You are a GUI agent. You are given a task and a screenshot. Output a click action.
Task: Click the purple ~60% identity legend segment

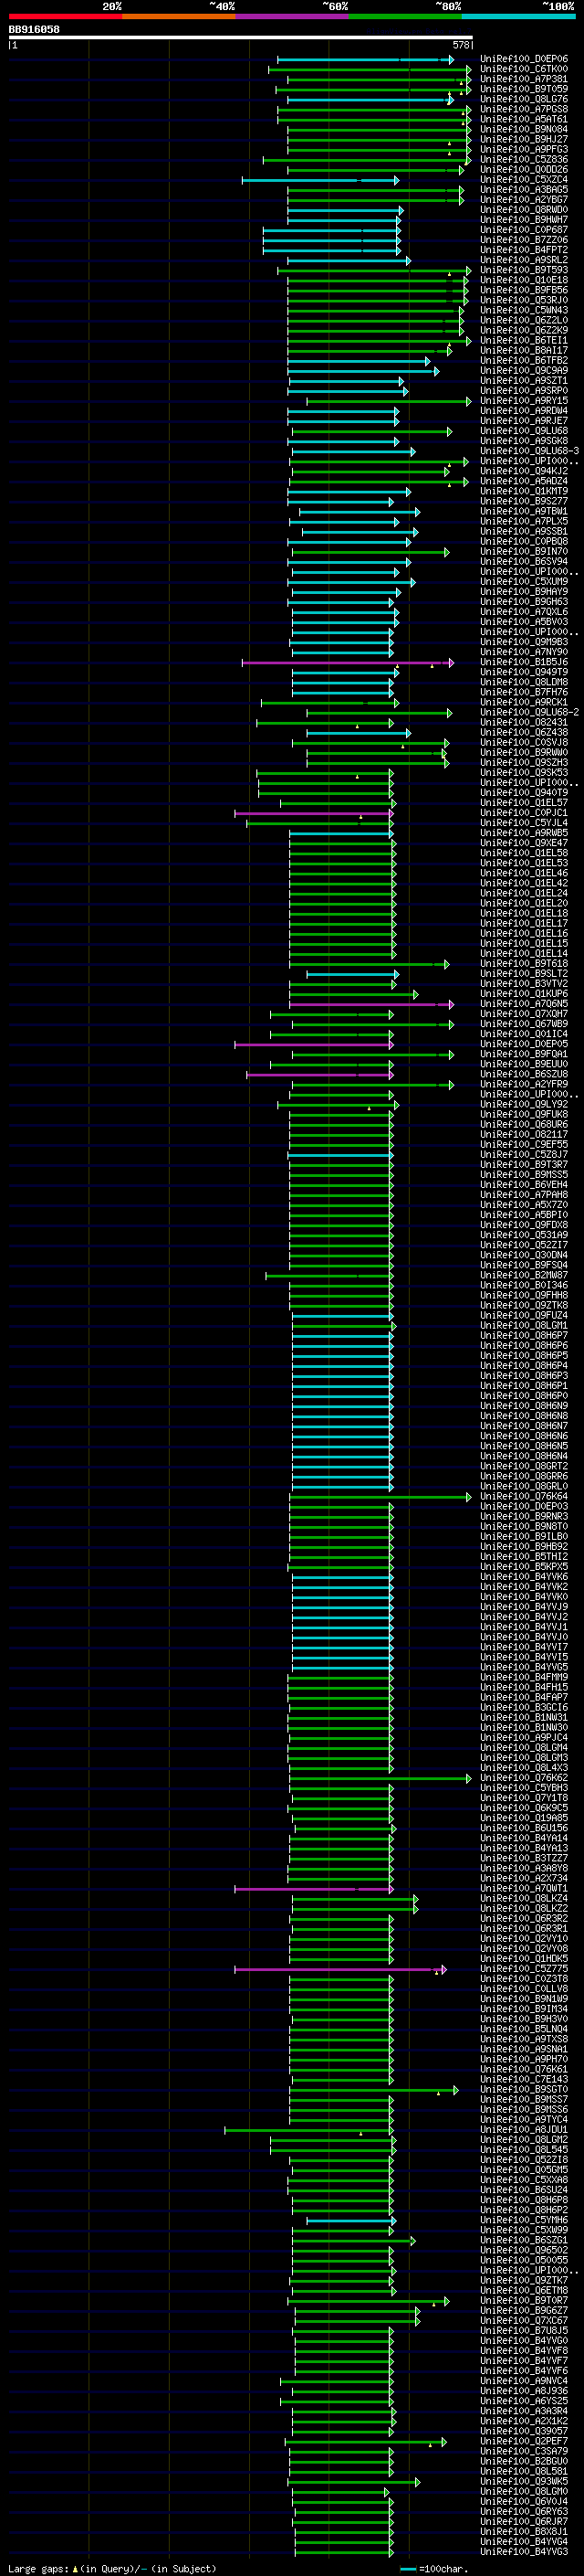pyautogui.click(x=293, y=16)
